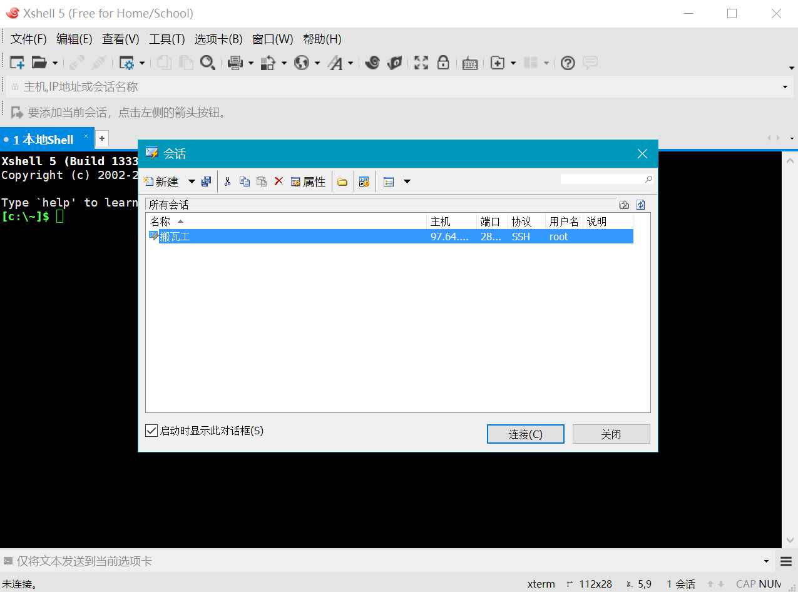
Task: Open the session properties gear icon
Action: coord(127,63)
